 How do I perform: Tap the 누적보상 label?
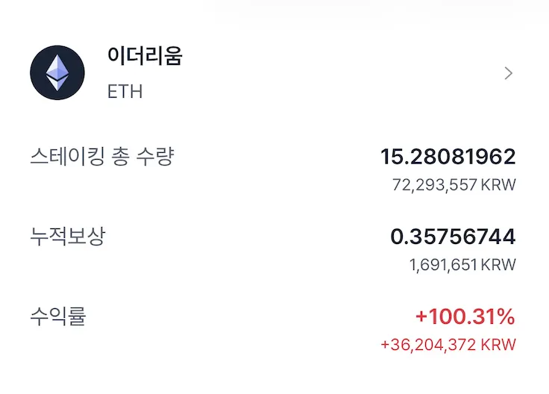tap(68, 237)
